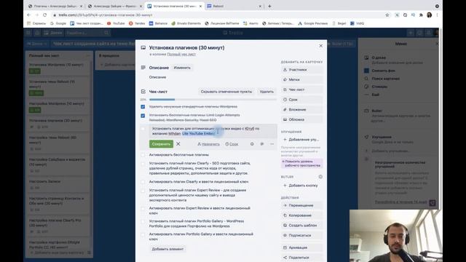Click the browser back arrow
466x262 pixels.
point(29,15)
